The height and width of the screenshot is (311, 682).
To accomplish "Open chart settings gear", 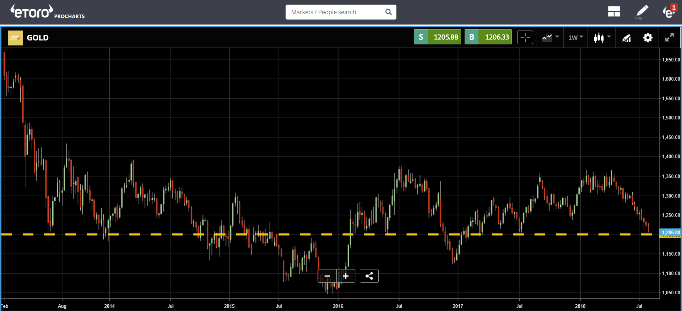I will pos(648,37).
